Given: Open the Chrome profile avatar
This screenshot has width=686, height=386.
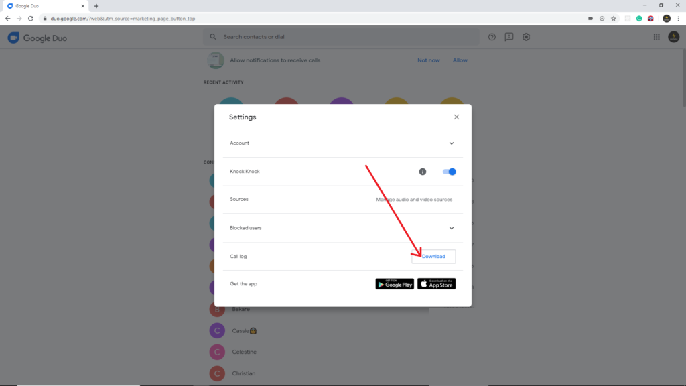Looking at the screenshot, I should coord(667,19).
